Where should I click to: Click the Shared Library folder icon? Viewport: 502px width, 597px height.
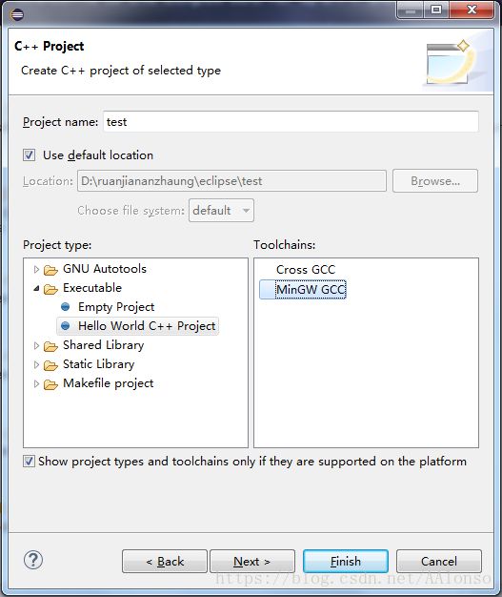tap(50, 346)
